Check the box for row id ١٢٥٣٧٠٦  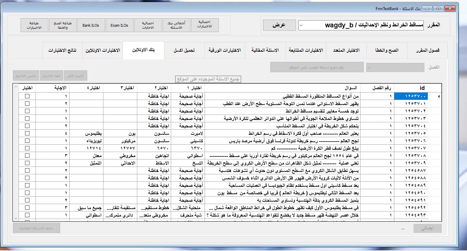(x=27, y=141)
